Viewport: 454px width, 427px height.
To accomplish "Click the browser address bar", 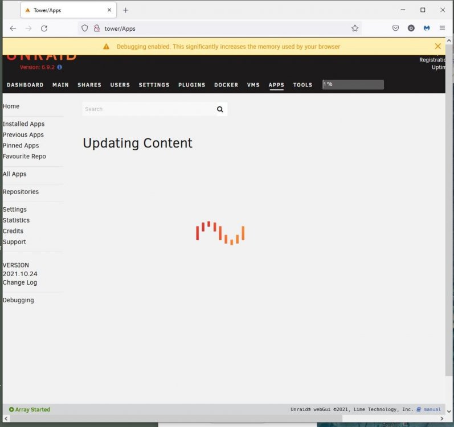I will [220, 28].
